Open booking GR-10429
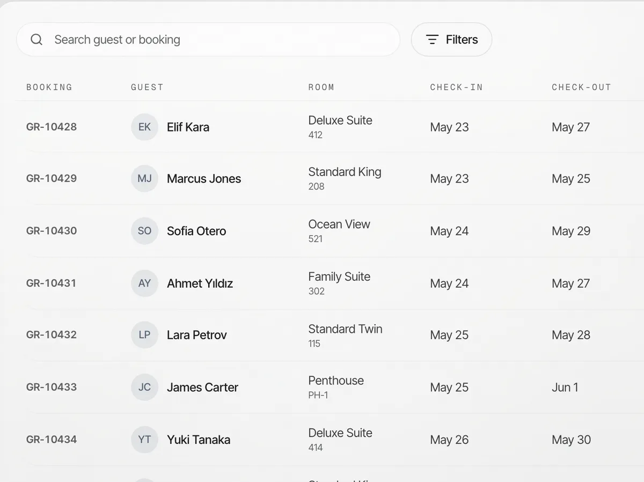 (x=52, y=179)
